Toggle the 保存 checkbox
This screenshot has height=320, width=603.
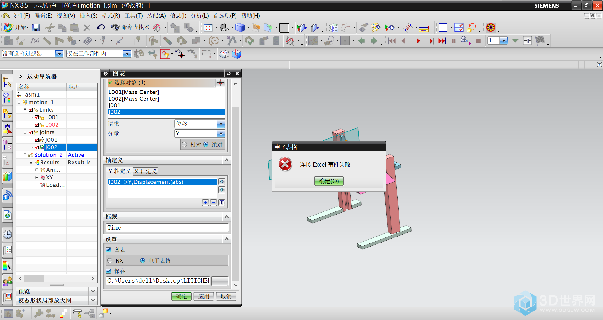pos(109,271)
